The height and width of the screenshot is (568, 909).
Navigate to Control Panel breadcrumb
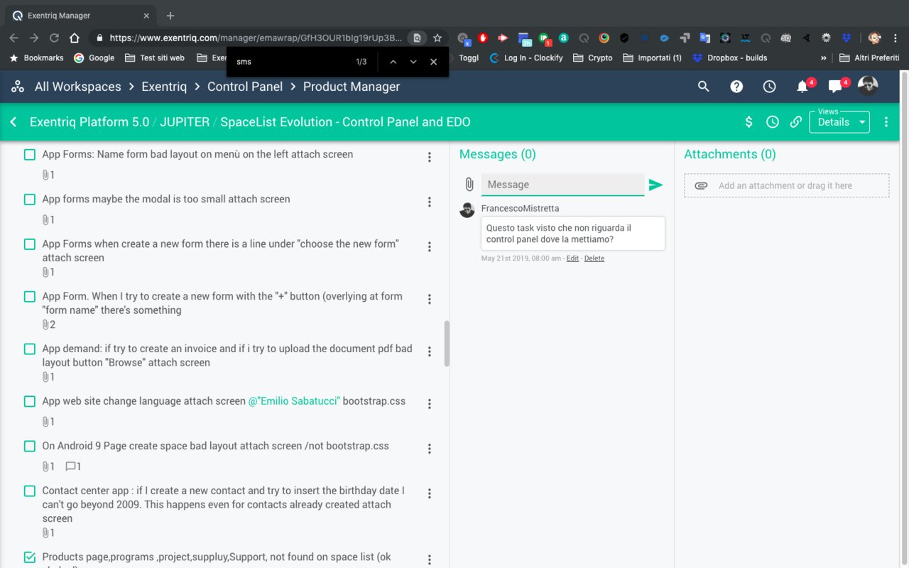[x=244, y=87]
